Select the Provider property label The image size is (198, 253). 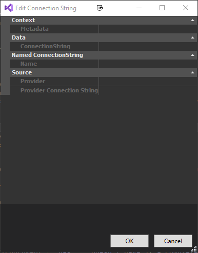[33, 81]
